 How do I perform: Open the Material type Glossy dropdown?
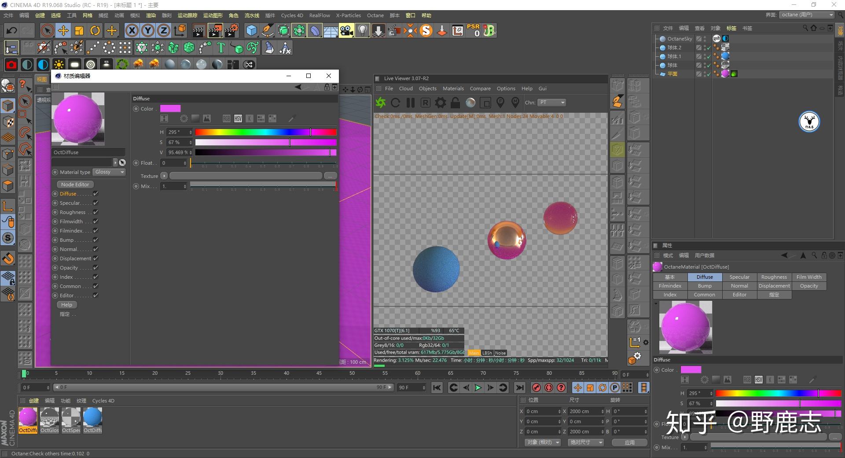coord(110,172)
